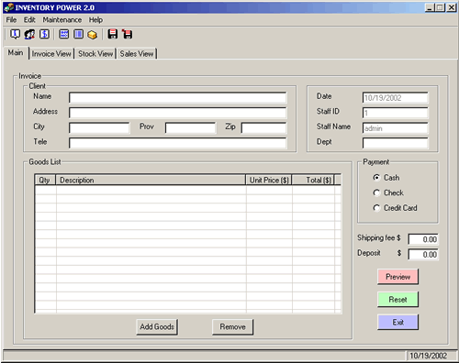Switch to the Sales View tab

137,54
